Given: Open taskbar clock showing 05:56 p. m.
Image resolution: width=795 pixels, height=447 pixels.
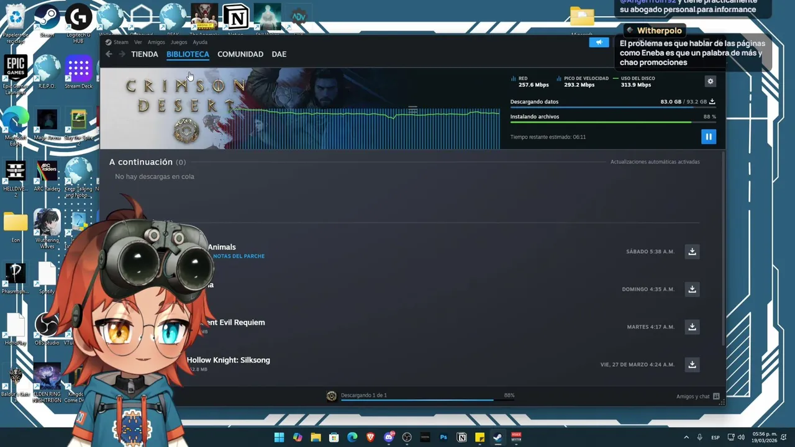Looking at the screenshot, I should pos(765,437).
